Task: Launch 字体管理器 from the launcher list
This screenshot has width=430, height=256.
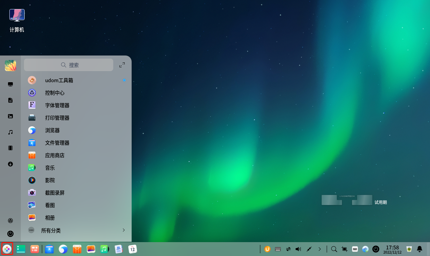Action: (57, 105)
